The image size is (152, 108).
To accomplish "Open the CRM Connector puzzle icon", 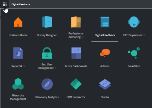I will pyautogui.click(x=76, y=84).
